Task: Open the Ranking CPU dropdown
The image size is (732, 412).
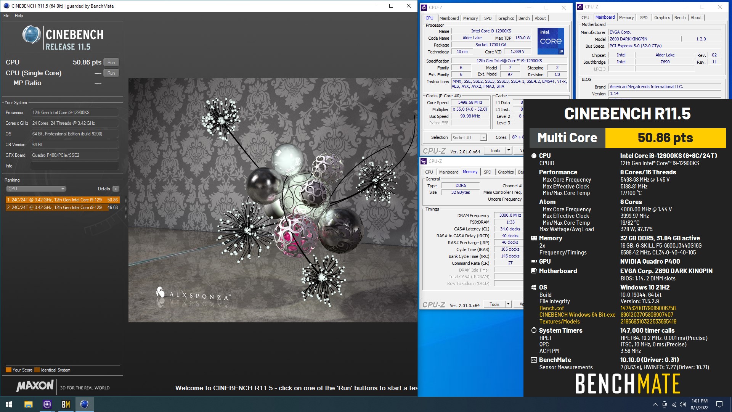Action: pyautogui.click(x=36, y=189)
